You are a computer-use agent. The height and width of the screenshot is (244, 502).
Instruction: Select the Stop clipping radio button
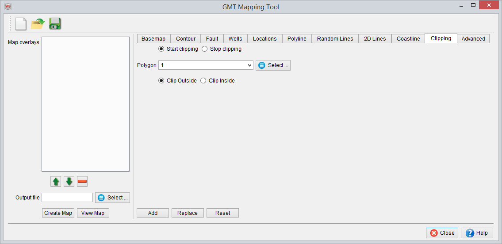pyautogui.click(x=205, y=49)
